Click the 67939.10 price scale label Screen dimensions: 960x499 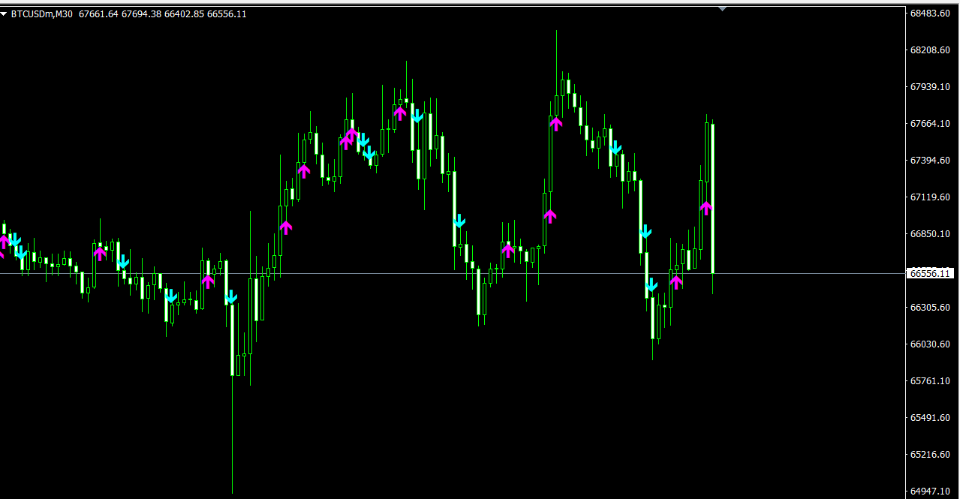point(929,87)
